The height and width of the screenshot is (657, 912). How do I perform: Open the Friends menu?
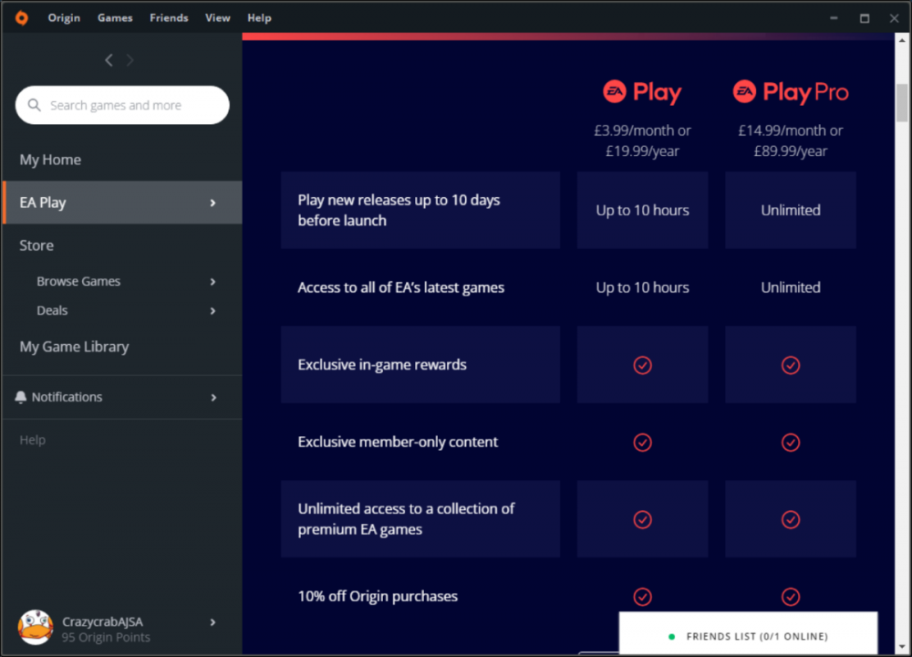tap(169, 18)
